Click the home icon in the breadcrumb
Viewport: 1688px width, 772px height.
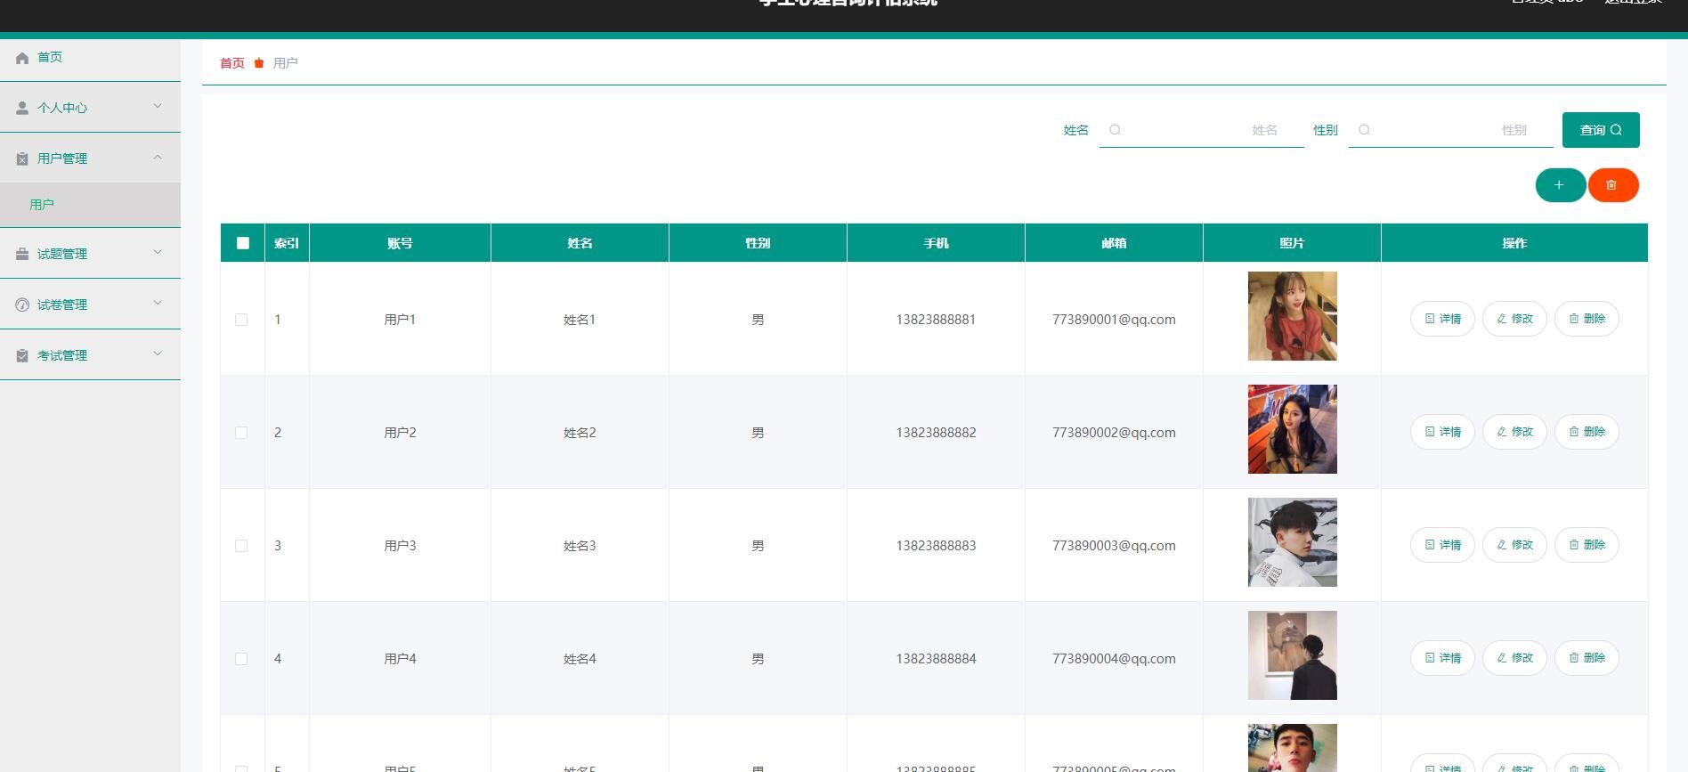259,63
